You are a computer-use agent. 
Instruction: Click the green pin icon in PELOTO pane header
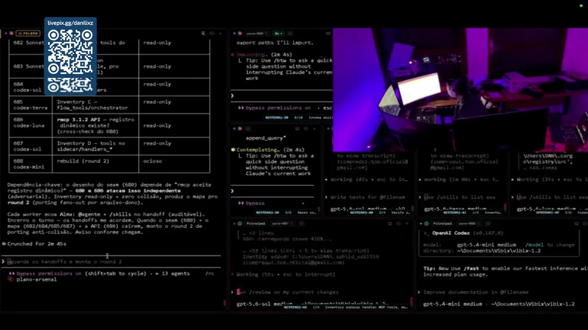203,33
